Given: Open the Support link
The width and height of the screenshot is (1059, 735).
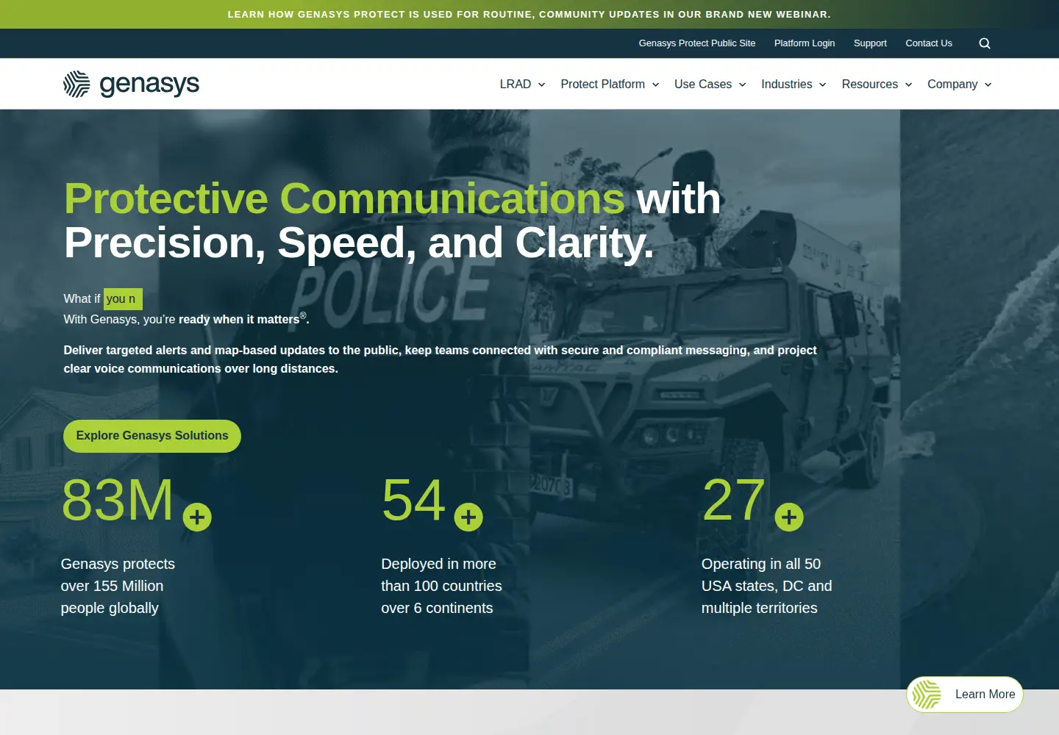Looking at the screenshot, I should (870, 43).
